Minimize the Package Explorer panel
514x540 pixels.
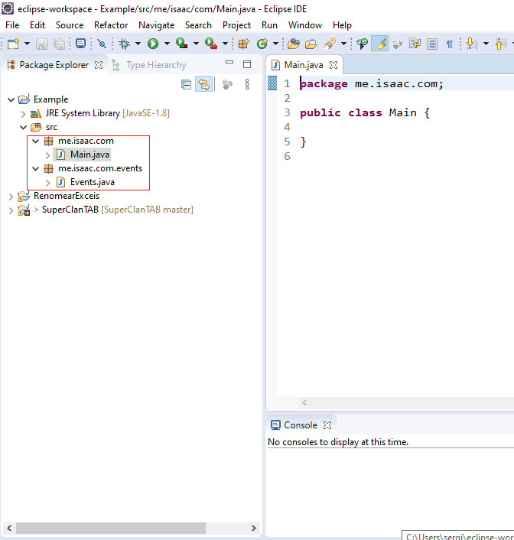229,62
